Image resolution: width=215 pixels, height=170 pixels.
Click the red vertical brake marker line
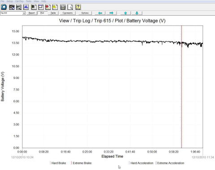coord(181,87)
